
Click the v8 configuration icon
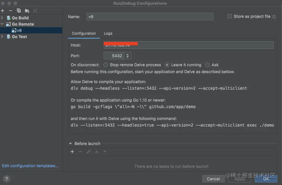(x=14, y=30)
